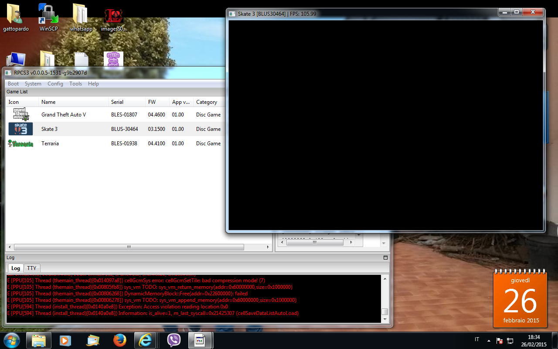
Task: Show hidden tray icons arrow
Action: (489, 340)
